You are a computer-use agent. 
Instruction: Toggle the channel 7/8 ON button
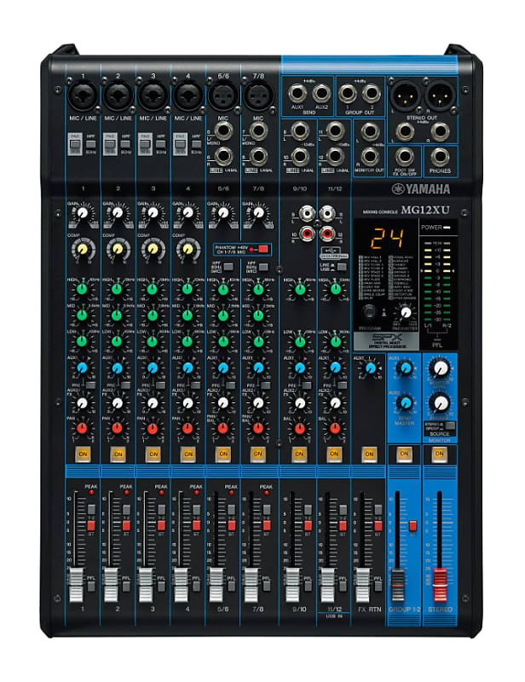[258, 454]
